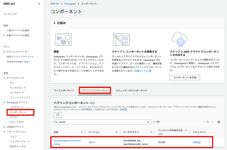Open グループ (V1) in sidebar
Screen dimensions: 227x150
pyautogui.click(x=17, y=122)
